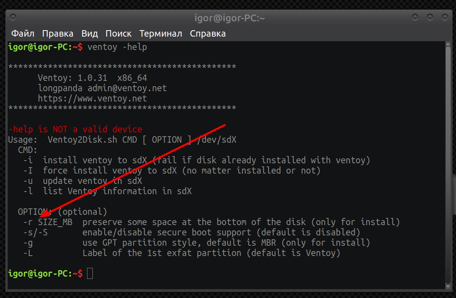Click the 'OPTION: (optional)' heading

pyautogui.click(x=63, y=212)
